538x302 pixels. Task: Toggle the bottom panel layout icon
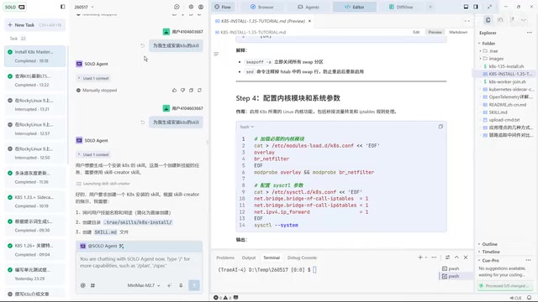[466, 7]
